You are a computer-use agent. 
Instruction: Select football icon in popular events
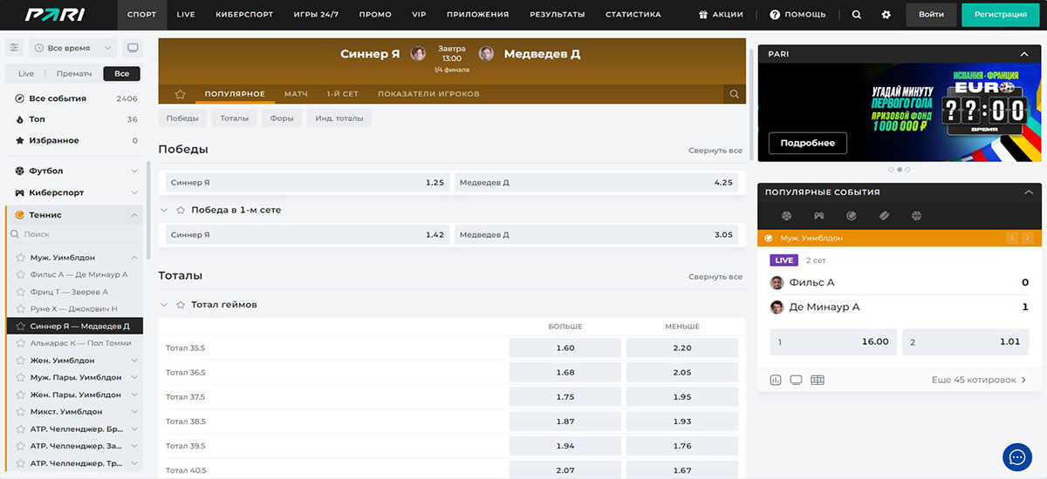786,215
